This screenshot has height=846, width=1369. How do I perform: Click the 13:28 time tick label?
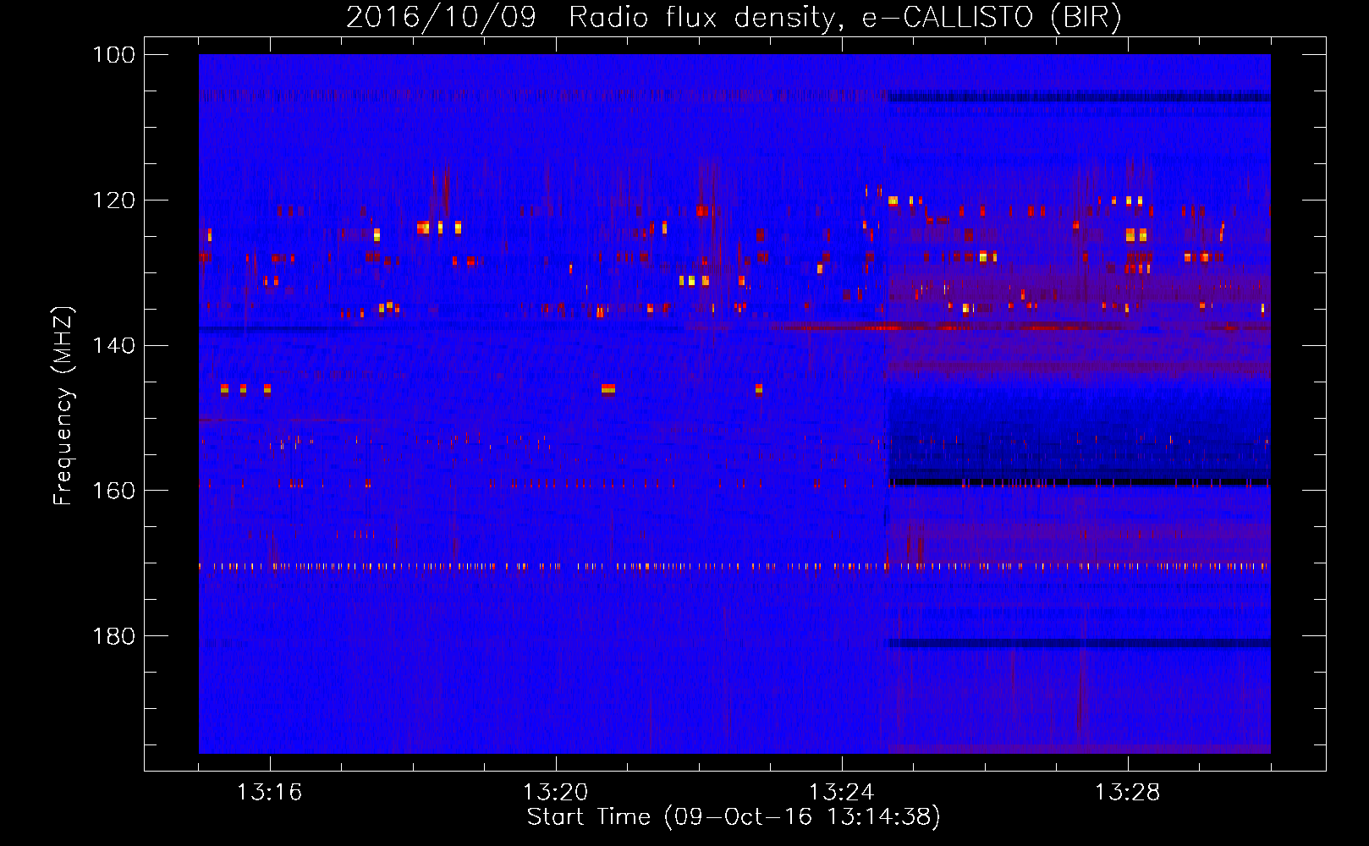(1127, 793)
